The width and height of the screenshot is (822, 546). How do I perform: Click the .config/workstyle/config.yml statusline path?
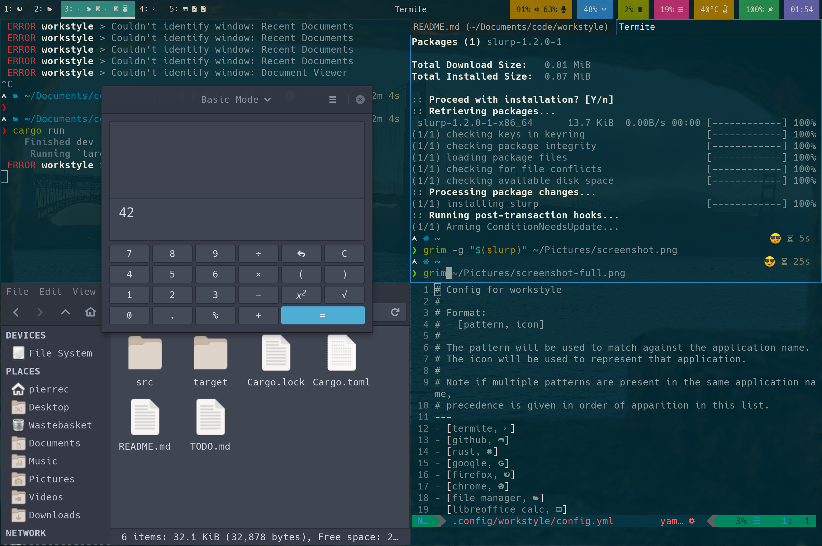point(533,521)
